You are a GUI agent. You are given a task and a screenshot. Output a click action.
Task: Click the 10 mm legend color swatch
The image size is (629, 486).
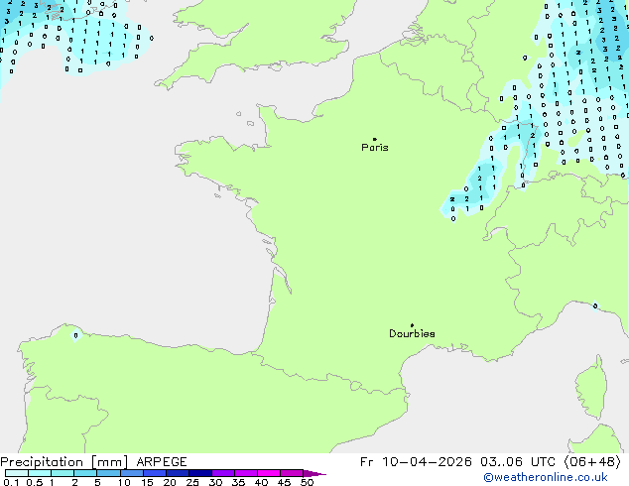[132, 473]
